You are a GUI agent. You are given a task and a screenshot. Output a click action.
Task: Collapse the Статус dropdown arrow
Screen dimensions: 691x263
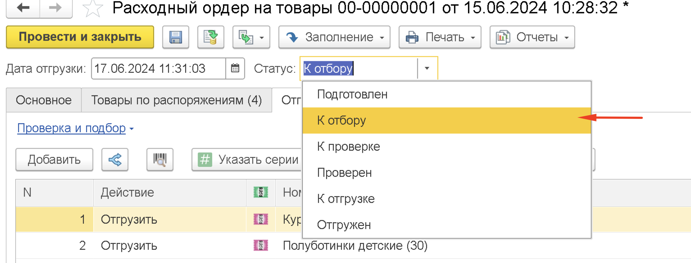[x=427, y=68]
